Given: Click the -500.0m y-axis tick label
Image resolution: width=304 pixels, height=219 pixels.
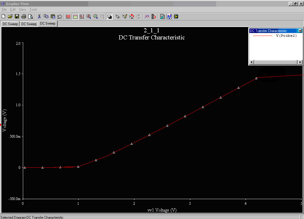Looking at the screenshot, I should tap(14, 199).
